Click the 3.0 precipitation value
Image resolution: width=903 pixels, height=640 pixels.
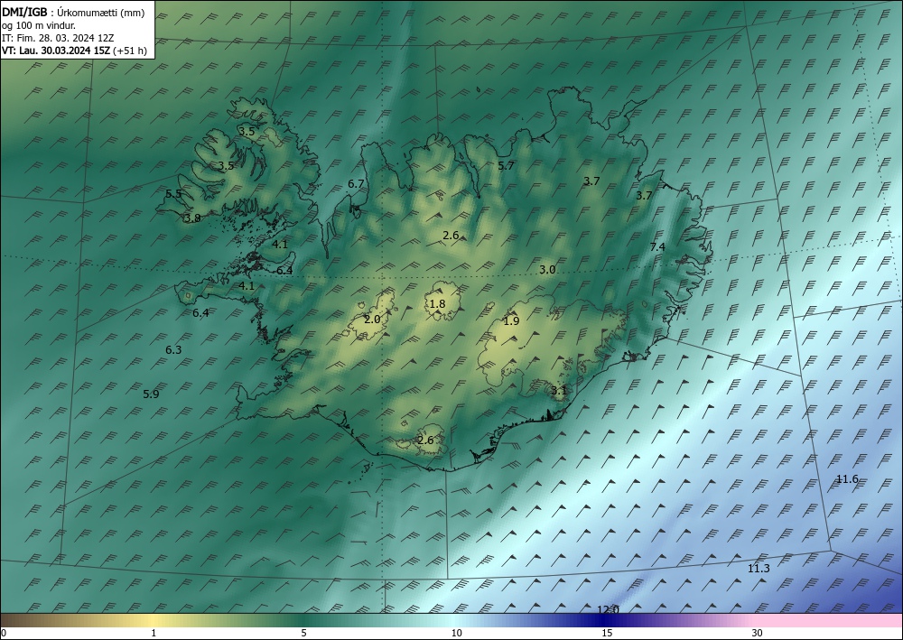[547, 269]
